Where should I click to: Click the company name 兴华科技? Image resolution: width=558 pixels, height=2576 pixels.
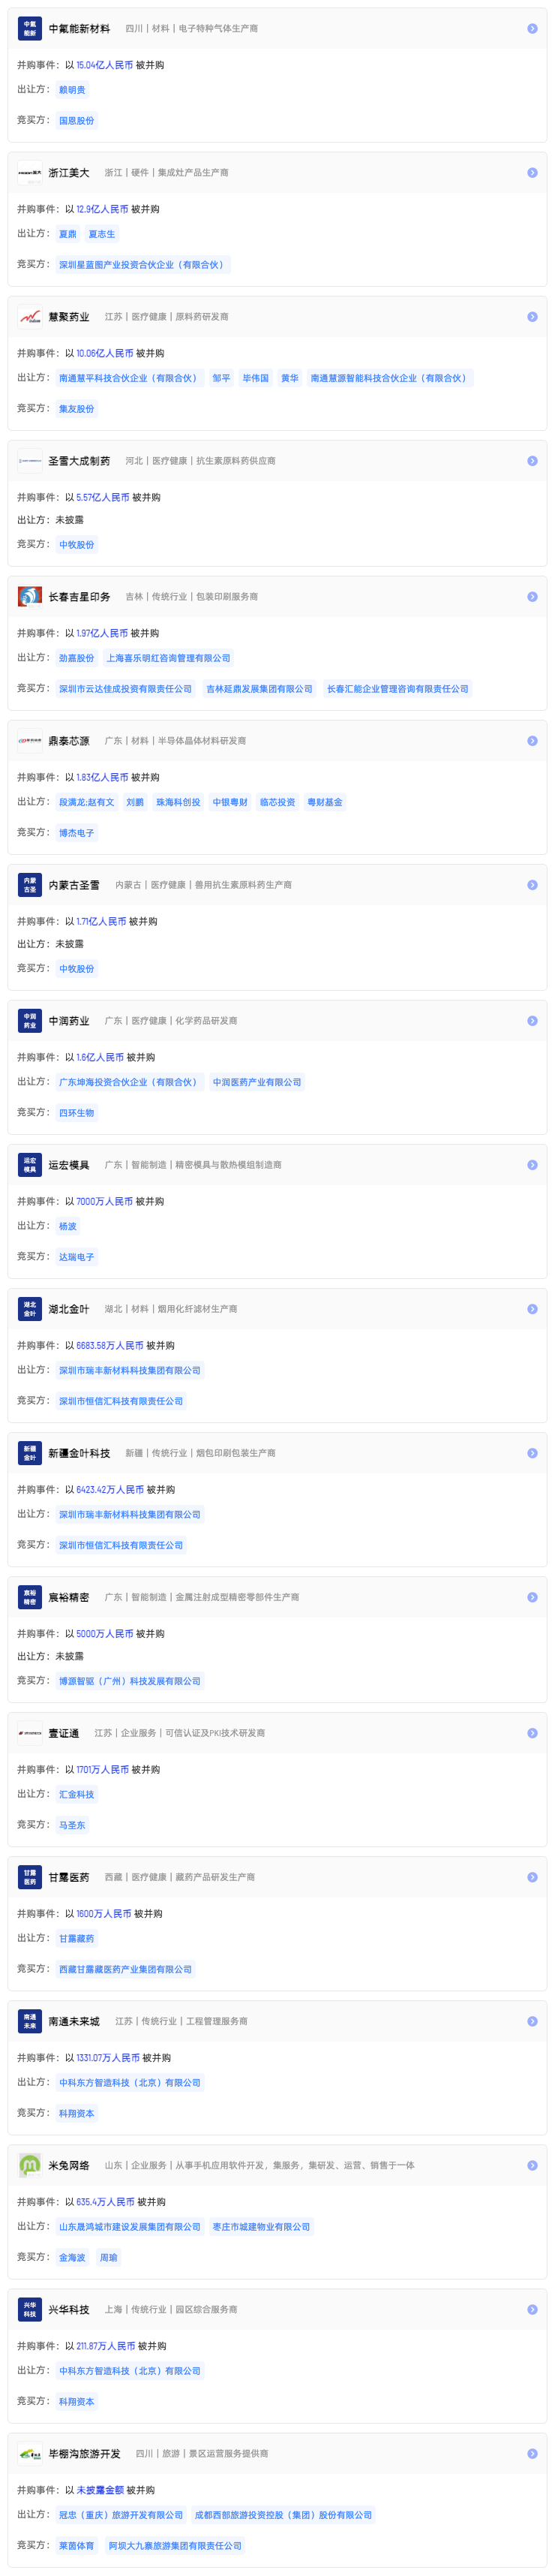click(x=69, y=2309)
